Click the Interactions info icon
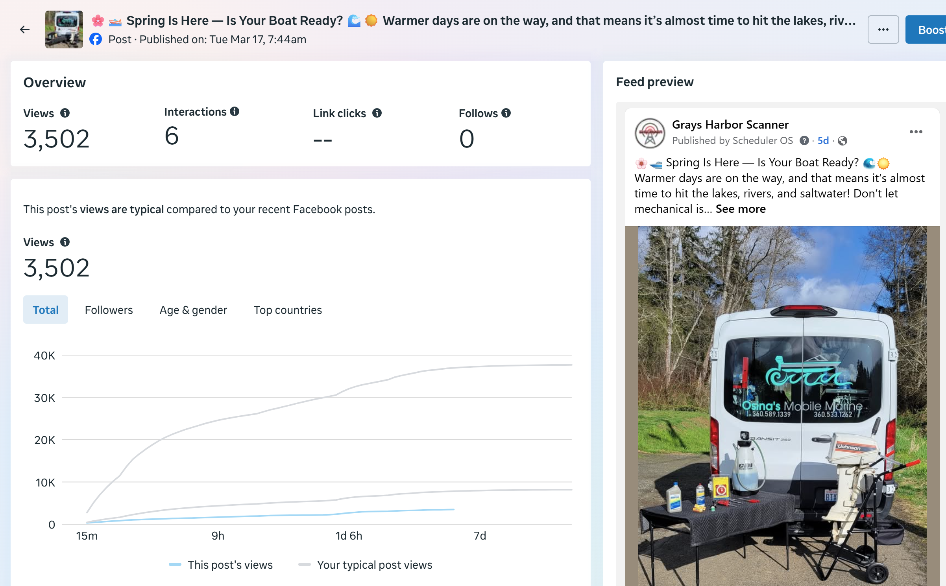946x586 pixels. (x=235, y=112)
